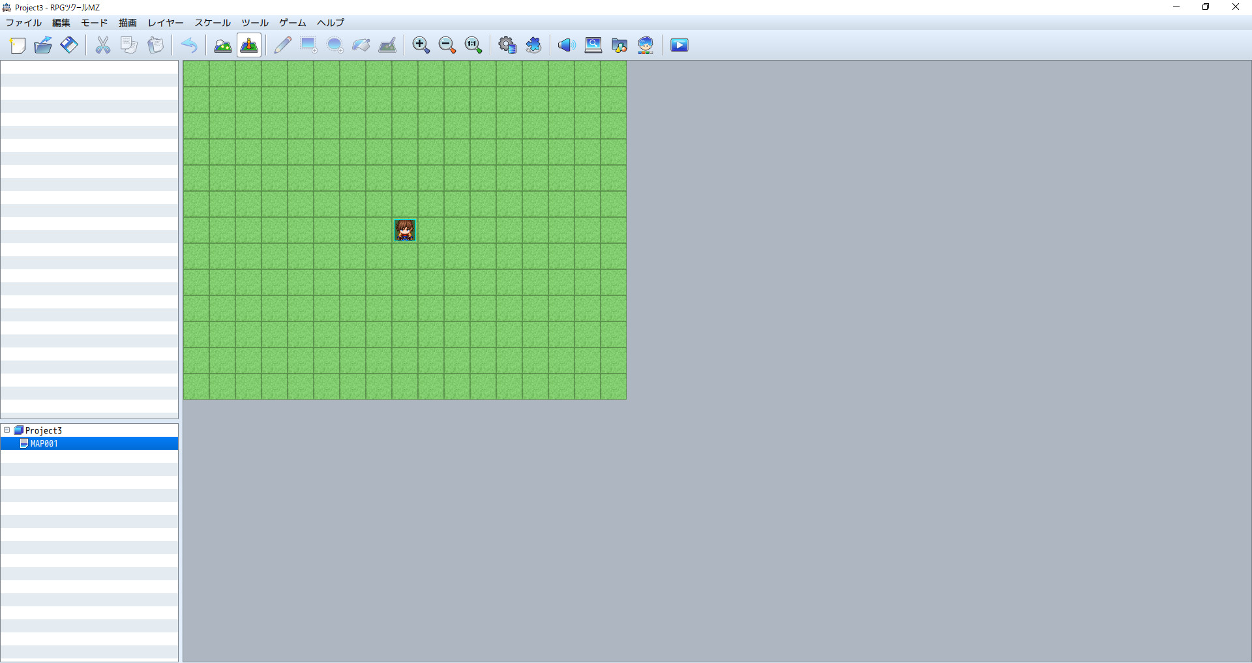Click the player character on the map

[405, 230]
